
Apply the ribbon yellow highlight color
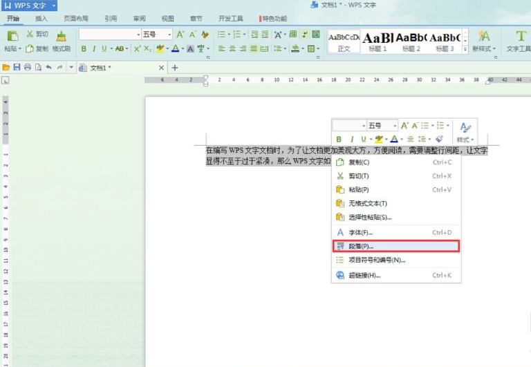[x=160, y=49]
